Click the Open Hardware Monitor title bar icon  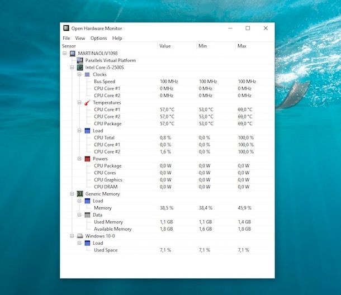point(66,28)
